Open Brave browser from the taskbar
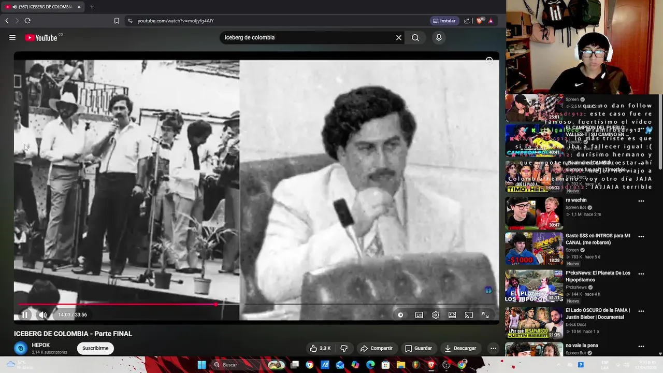The width and height of the screenshot is (663, 373). coord(431,365)
